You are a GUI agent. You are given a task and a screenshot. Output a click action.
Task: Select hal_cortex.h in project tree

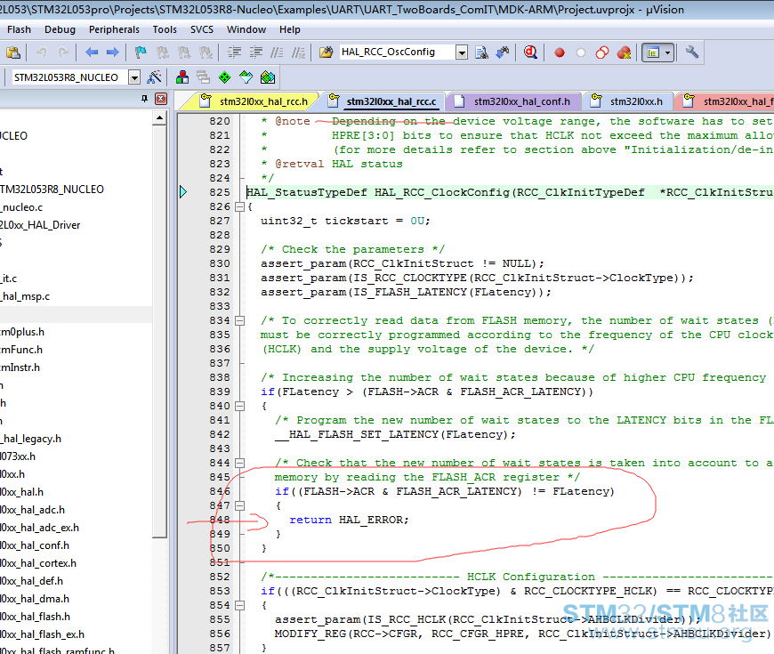coord(39,562)
